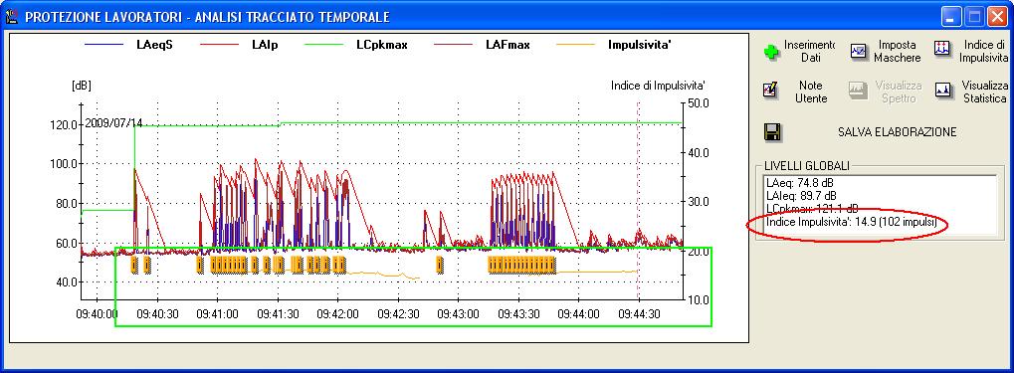
Task: Click the 10.0 impulsivity axis label
Action: coord(699,300)
